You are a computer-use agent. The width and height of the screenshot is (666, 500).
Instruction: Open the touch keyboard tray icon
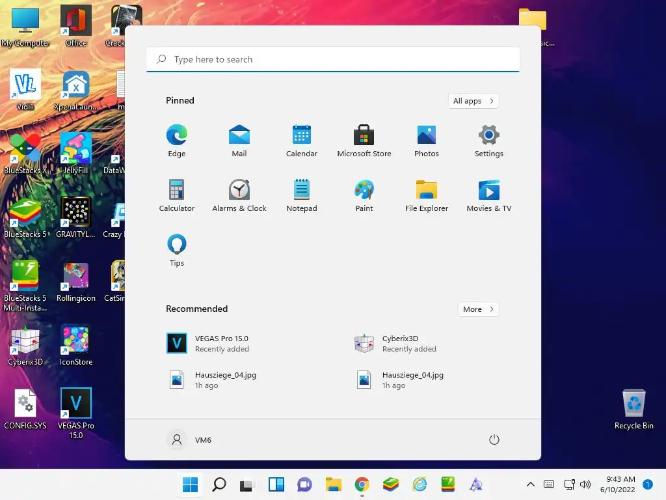click(x=549, y=484)
